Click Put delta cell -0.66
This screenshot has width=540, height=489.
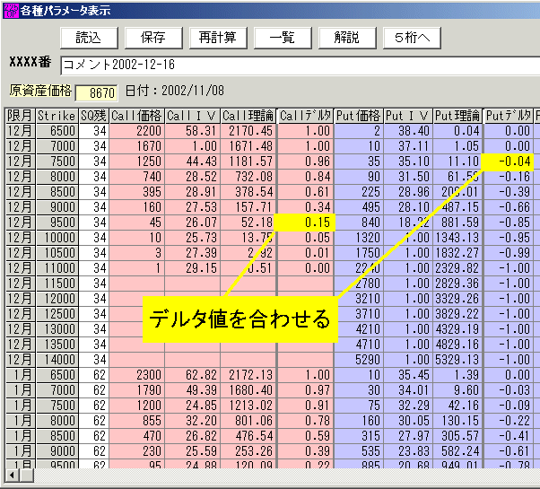(x=509, y=207)
